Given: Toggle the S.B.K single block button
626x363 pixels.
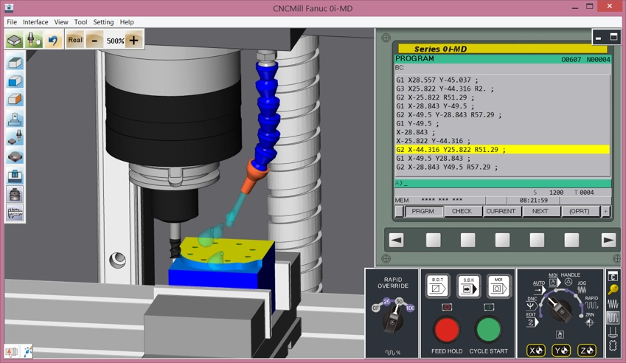Looking at the screenshot, I should click(x=469, y=286).
